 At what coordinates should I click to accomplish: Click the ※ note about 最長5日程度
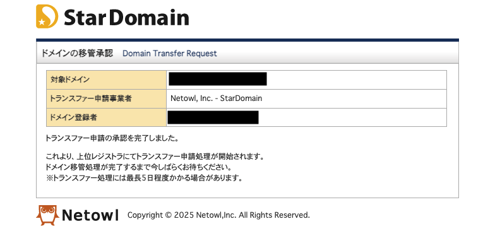tap(144, 178)
